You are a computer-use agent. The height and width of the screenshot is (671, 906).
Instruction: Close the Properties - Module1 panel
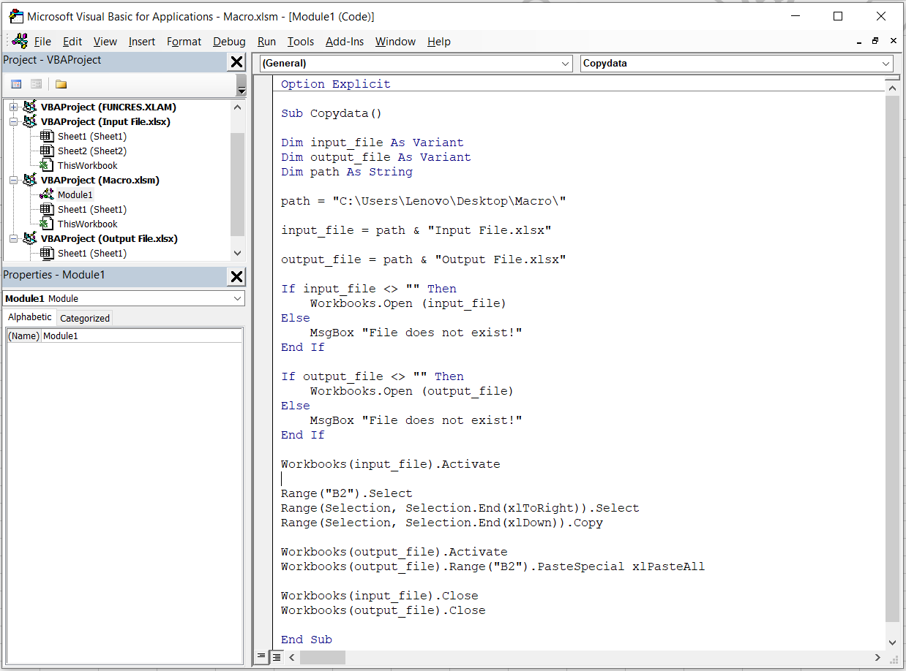tap(236, 276)
